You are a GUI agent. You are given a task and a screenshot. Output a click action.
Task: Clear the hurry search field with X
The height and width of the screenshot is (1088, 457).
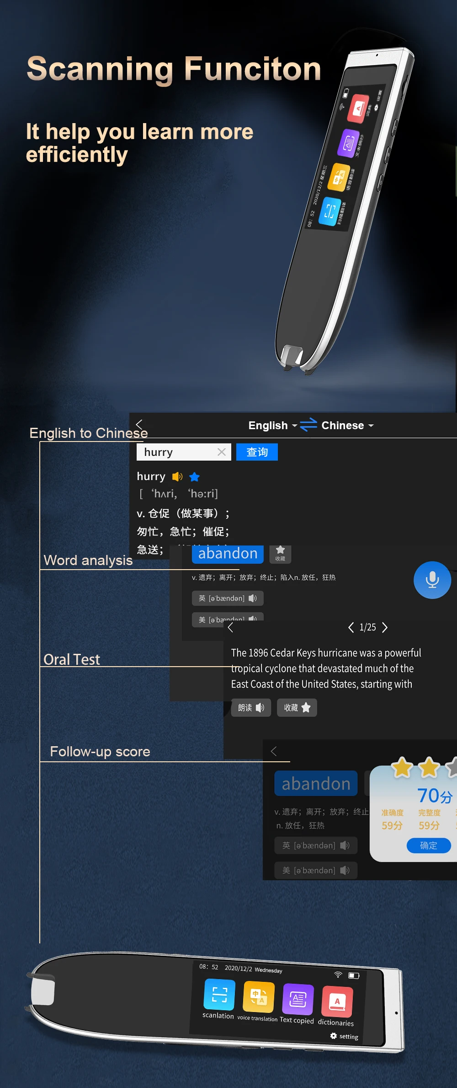pos(222,452)
